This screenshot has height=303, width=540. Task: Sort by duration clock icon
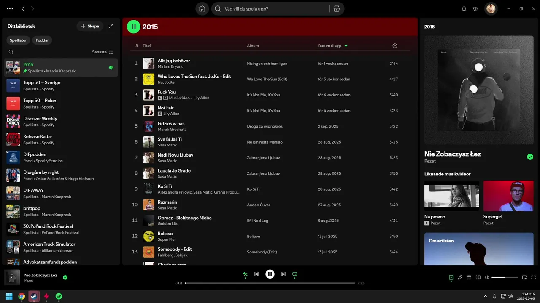(395, 45)
